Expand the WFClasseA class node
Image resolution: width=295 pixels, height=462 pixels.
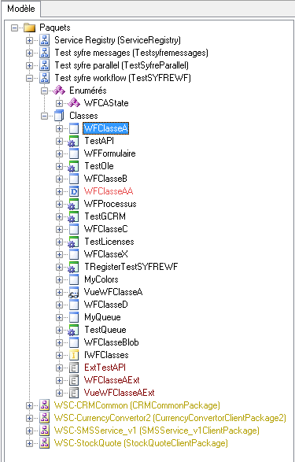coord(59,129)
